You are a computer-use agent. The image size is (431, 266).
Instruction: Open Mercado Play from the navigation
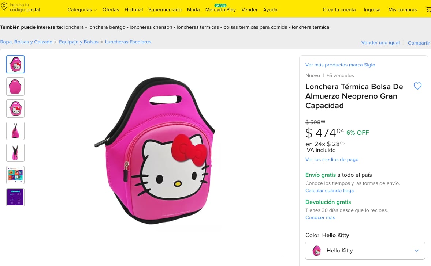220,10
